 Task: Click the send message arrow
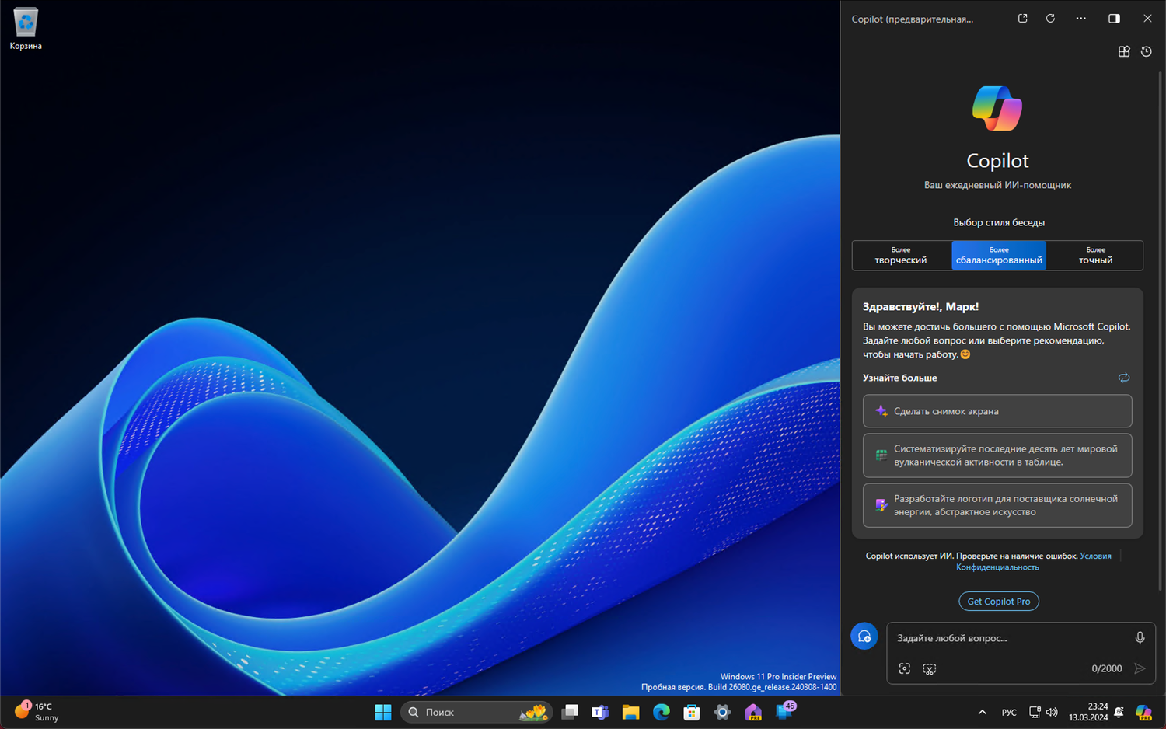1140,668
